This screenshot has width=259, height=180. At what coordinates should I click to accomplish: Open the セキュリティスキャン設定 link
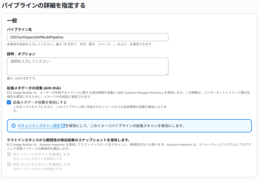pos(39,126)
